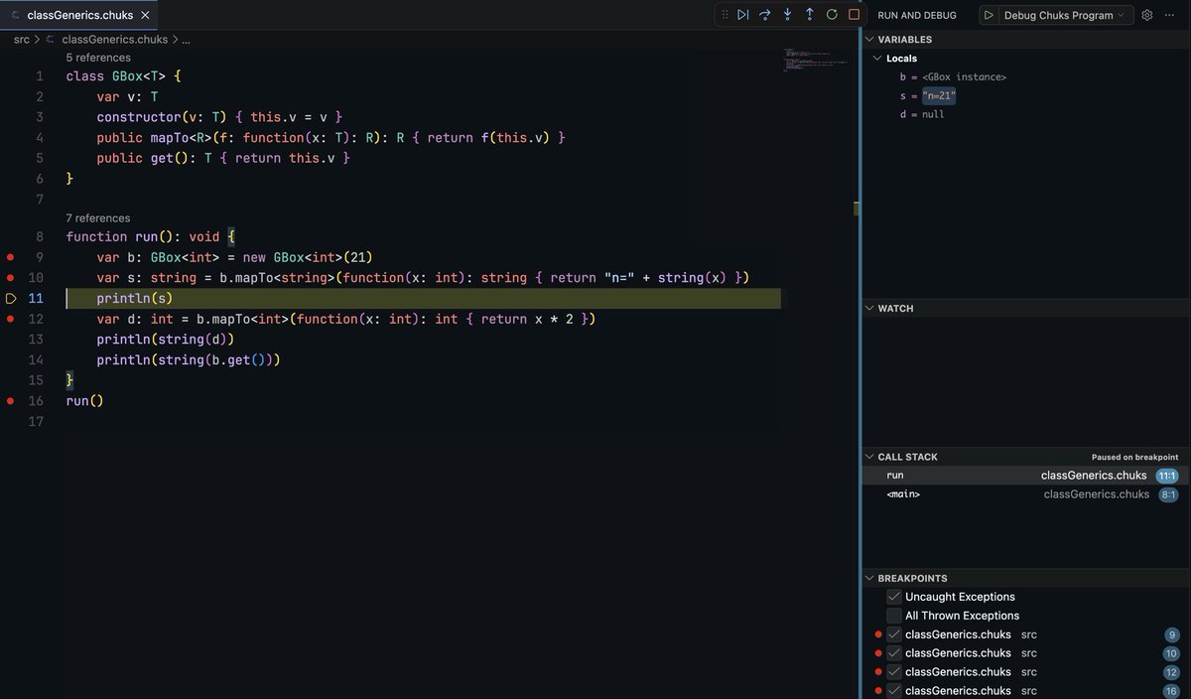Select the classGenerics.chuks editor tab
1191x699 pixels.
click(x=79, y=15)
